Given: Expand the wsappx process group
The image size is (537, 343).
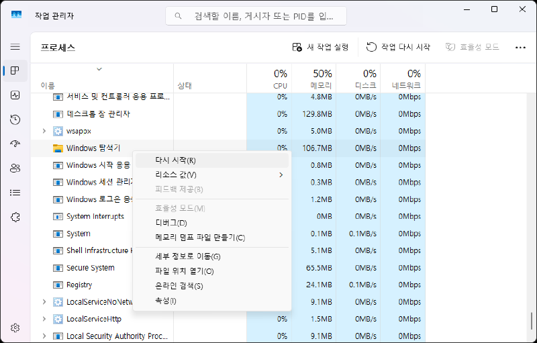Looking at the screenshot, I should point(44,131).
